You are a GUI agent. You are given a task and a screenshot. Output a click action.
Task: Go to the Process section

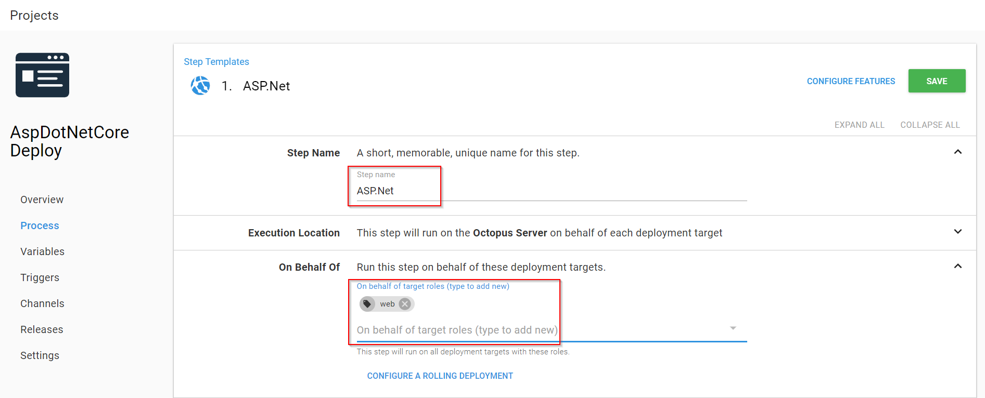(x=40, y=225)
